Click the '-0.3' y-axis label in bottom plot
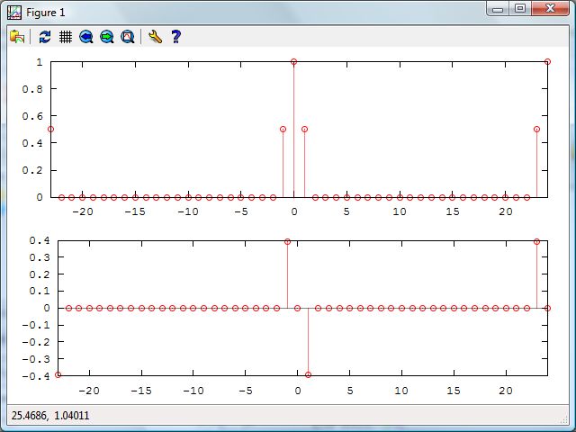The image size is (576, 432). coord(36,359)
